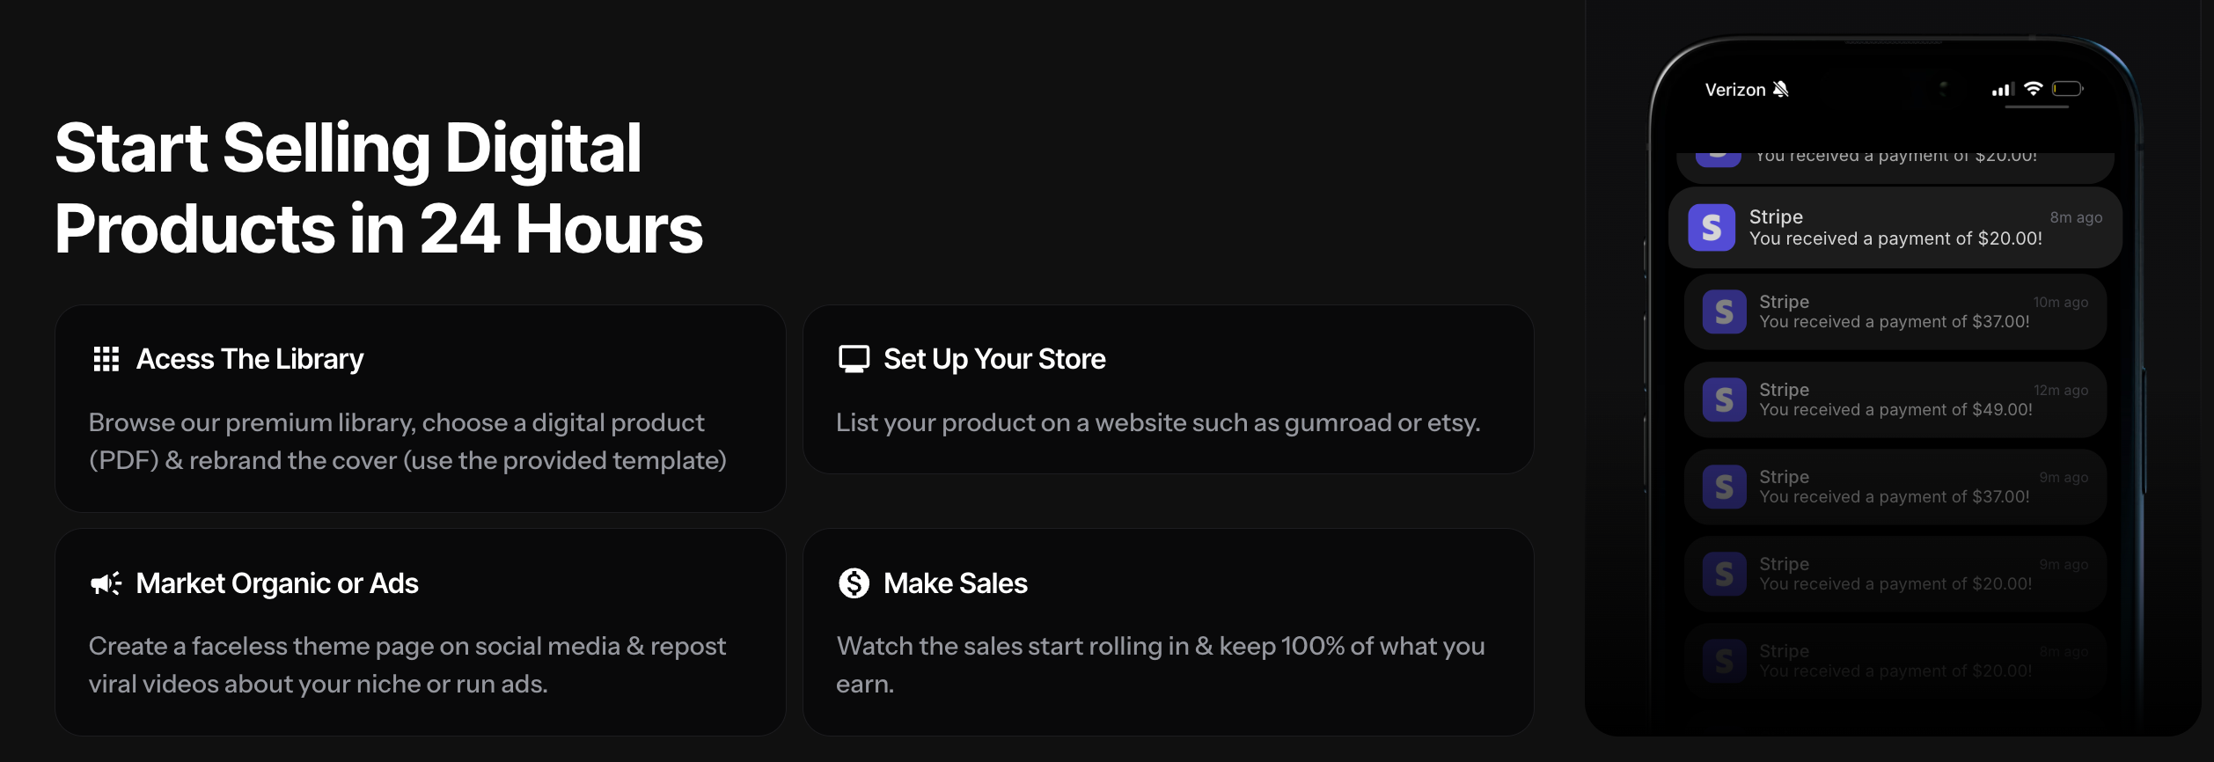The image size is (2214, 762).
Task: Click the Stripe icon on the 10m ago notification
Action: coord(1725,311)
